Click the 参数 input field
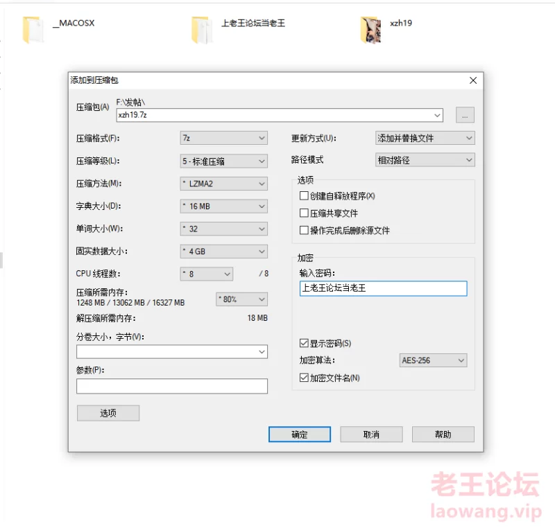555x528 pixels. [x=172, y=386]
